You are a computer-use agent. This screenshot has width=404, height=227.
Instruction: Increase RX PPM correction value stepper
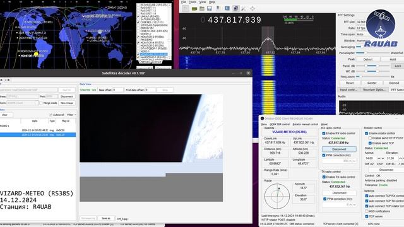[x=351, y=161]
